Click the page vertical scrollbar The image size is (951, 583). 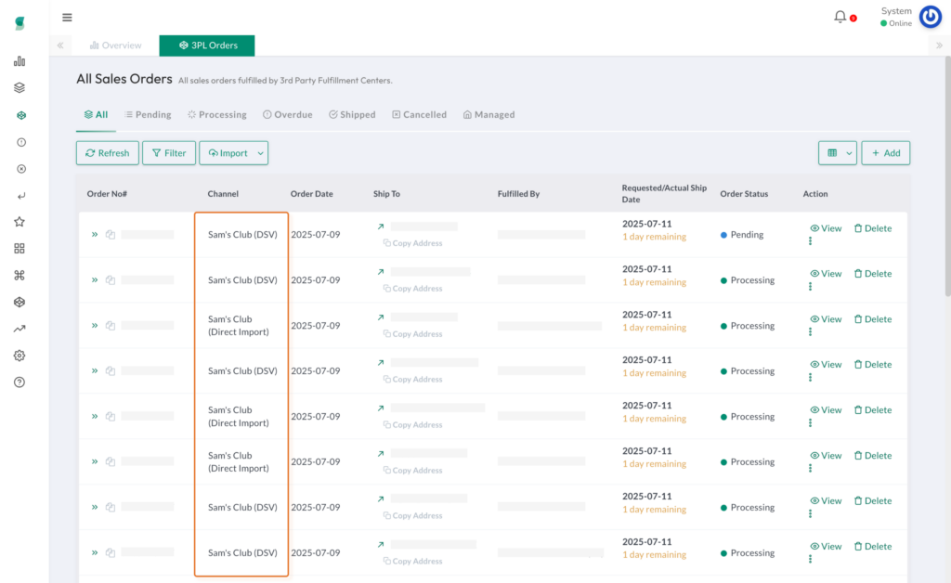click(x=947, y=175)
